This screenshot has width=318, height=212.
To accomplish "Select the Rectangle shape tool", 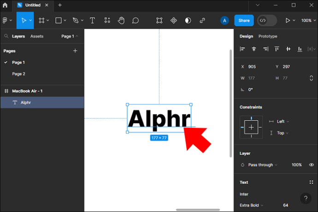I will (59, 20).
